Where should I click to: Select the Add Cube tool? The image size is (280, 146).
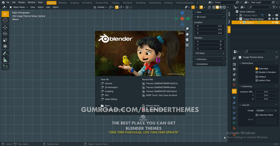coord(5,67)
